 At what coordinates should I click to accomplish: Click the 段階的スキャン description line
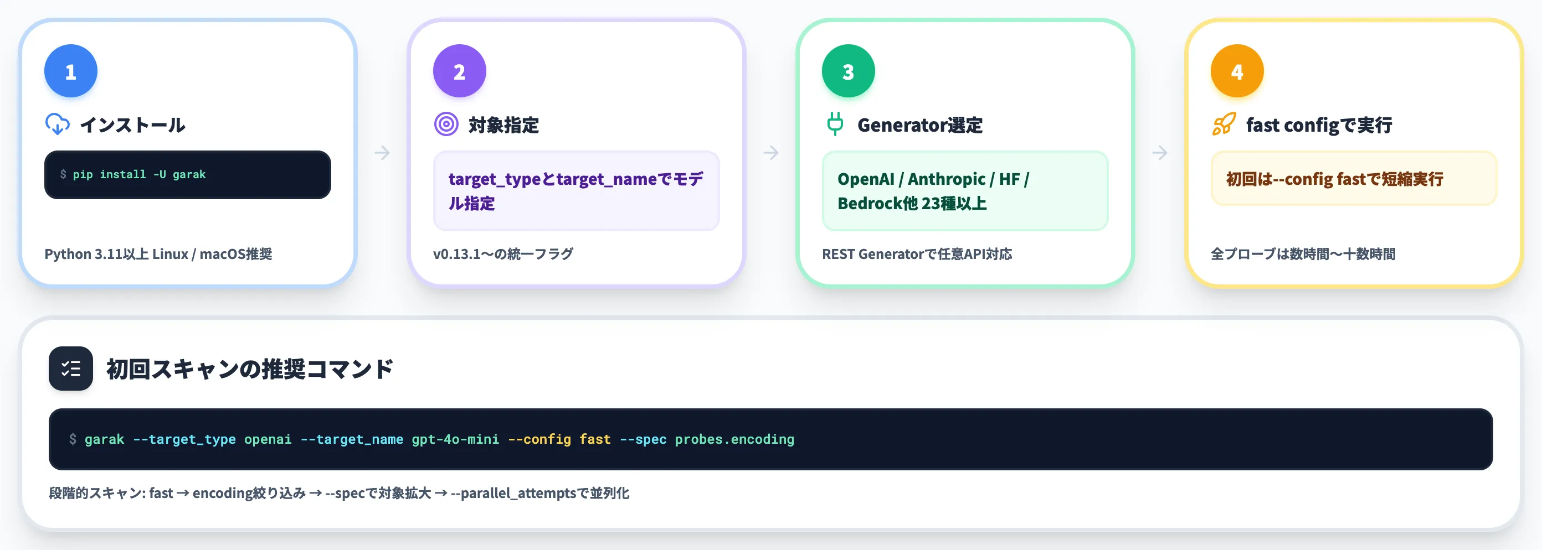pyautogui.click(x=339, y=493)
